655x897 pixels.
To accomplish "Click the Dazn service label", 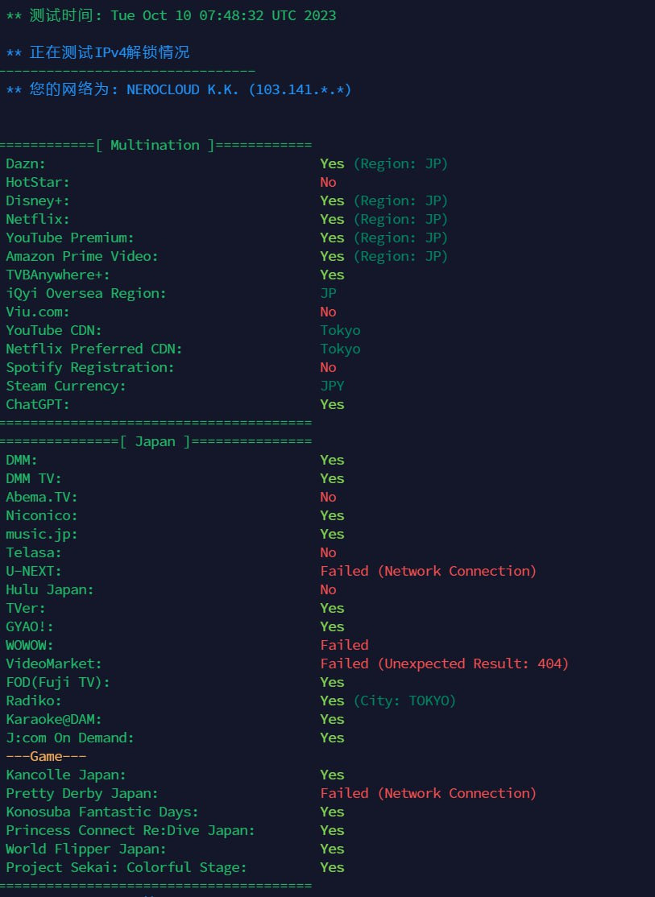I will coord(26,163).
